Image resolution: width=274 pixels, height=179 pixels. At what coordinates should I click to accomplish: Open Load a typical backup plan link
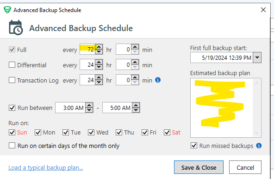(x=46, y=167)
